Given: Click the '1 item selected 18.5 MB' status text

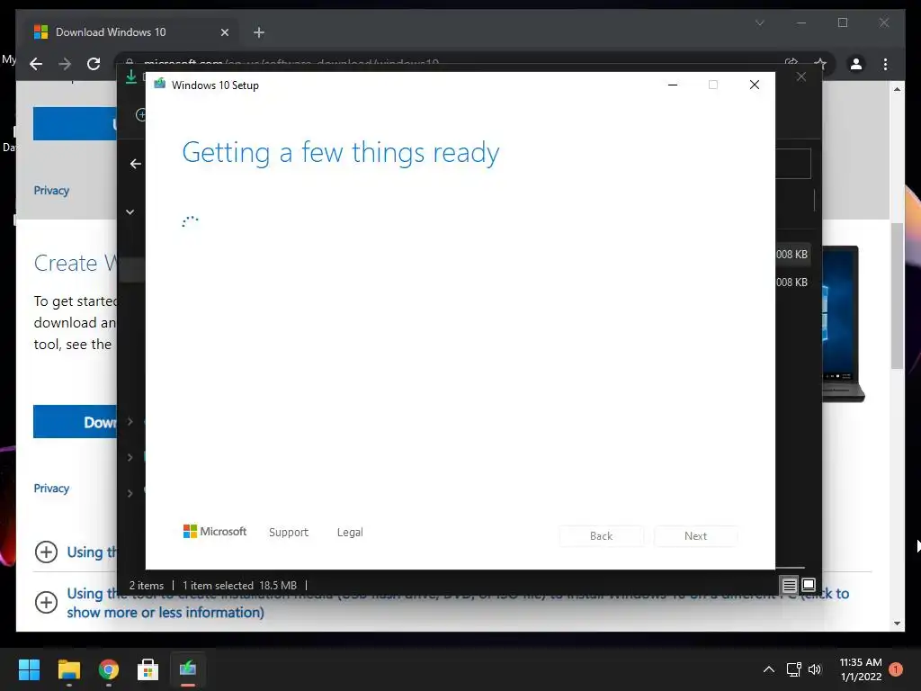Looking at the screenshot, I should [x=239, y=586].
